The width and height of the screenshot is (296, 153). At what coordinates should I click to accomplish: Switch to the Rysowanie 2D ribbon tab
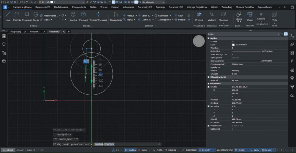click(x=43, y=7)
